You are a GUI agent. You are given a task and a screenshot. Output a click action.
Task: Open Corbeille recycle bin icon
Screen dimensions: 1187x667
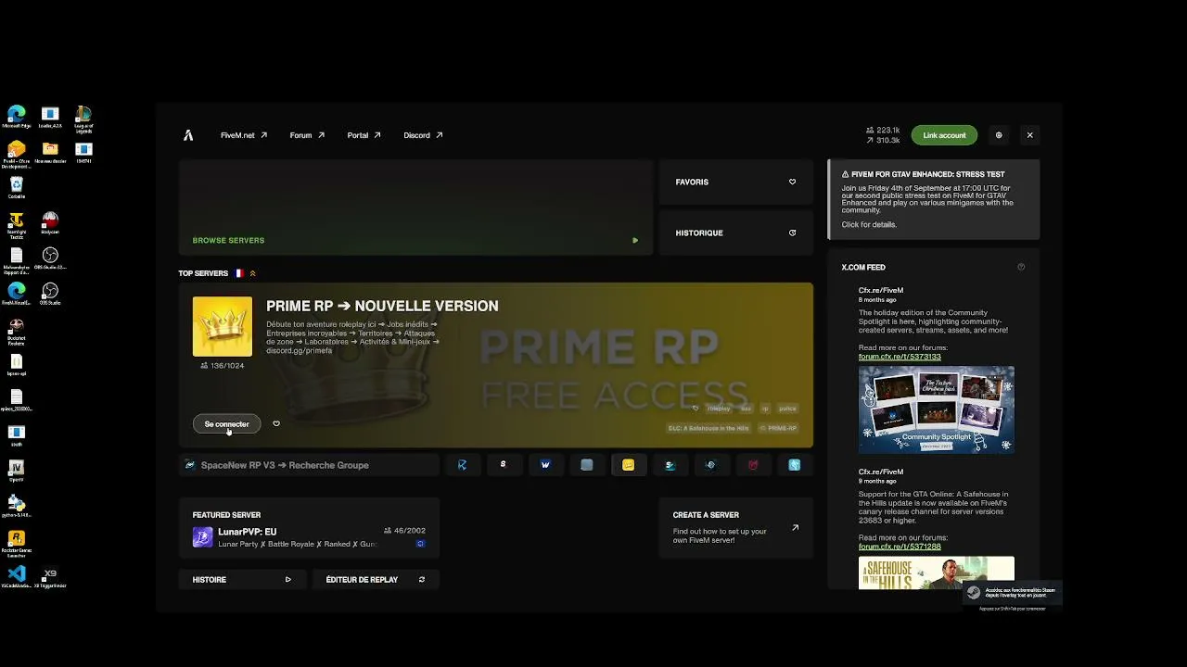pyautogui.click(x=17, y=188)
